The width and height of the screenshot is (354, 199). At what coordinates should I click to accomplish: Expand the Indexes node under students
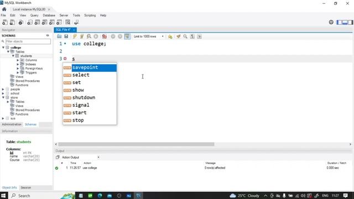click(18, 64)
